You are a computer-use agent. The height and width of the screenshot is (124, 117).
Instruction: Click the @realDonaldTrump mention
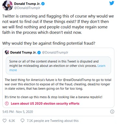pos(77,80)
